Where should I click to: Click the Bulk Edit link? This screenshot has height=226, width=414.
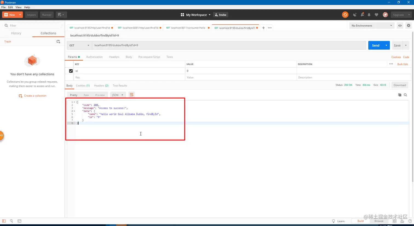pos(403,64)
